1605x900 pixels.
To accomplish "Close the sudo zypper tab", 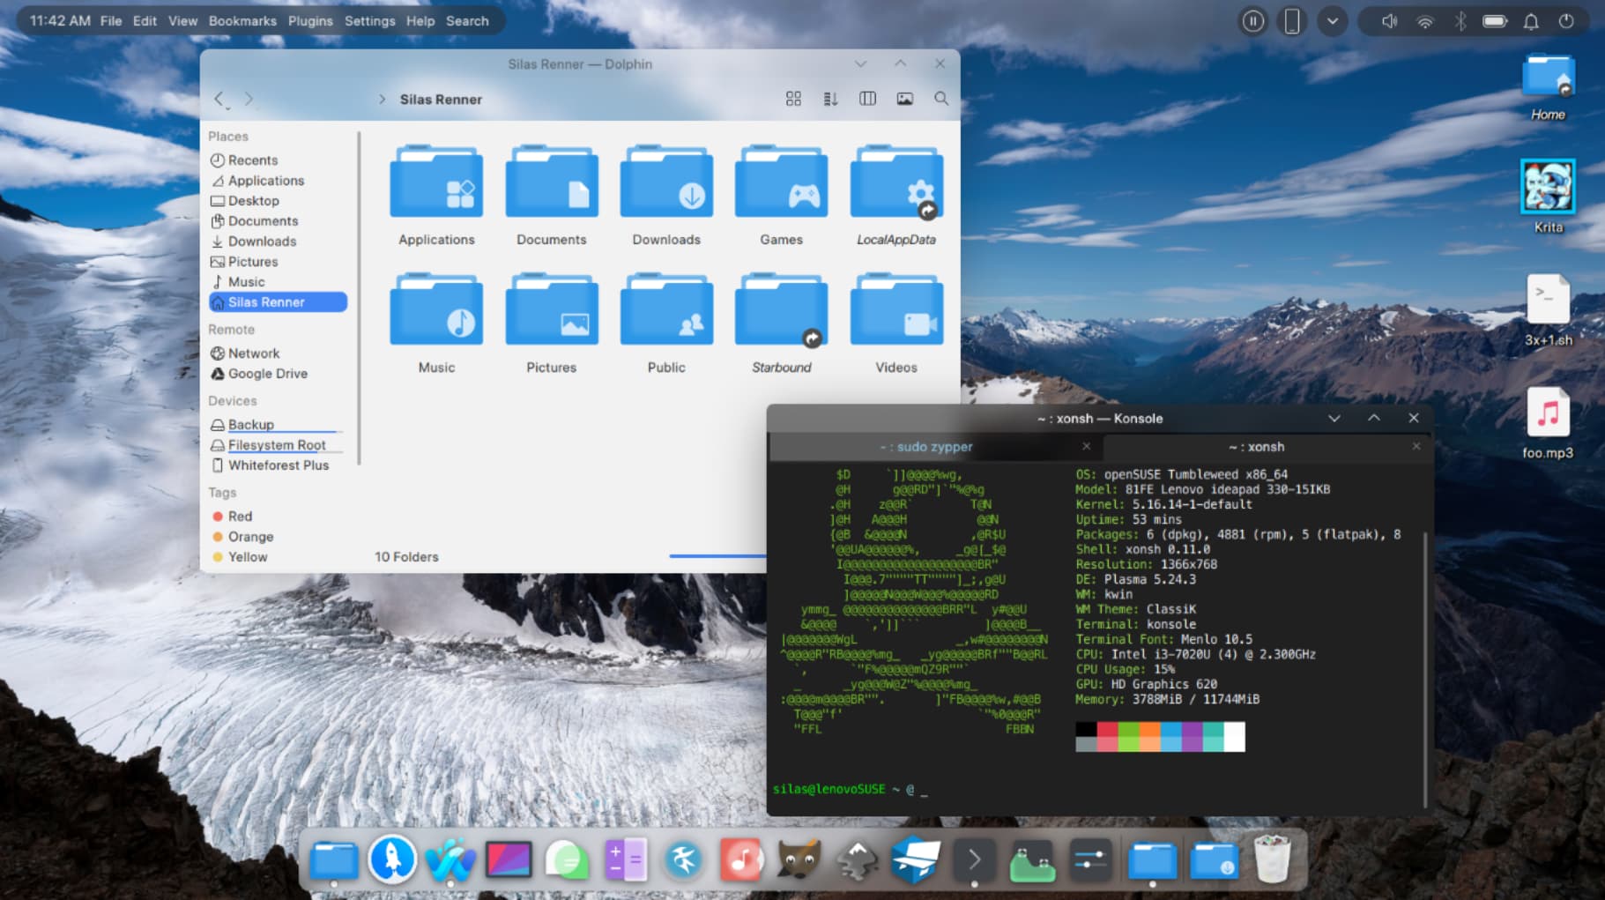I will point(1086,446).
